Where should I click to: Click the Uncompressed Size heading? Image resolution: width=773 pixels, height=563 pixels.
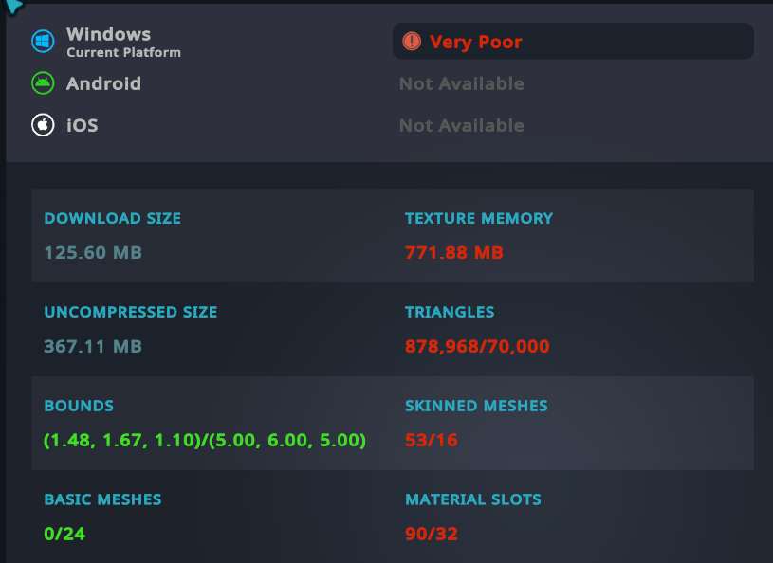coord(131,312)
